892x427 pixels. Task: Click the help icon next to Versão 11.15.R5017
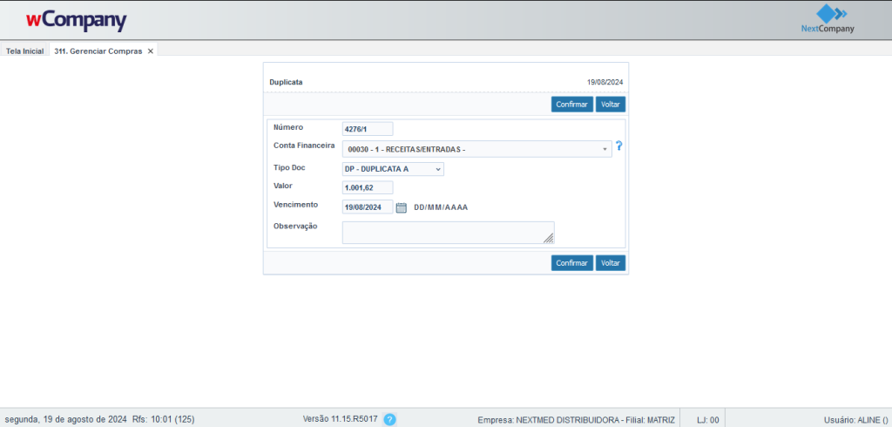click(x=389, y=419)
